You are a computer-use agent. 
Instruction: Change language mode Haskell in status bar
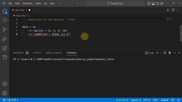coord(164,100)
